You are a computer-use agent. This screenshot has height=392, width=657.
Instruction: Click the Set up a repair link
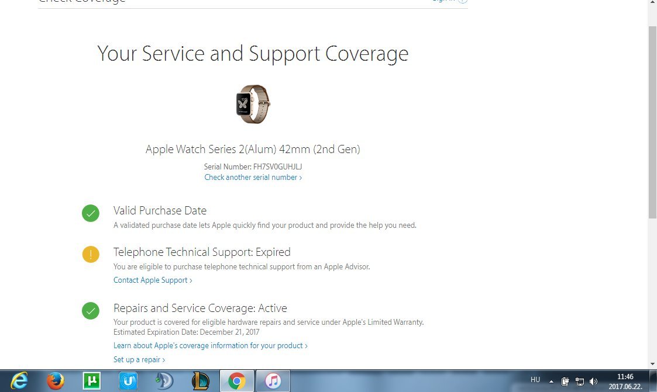pyautogui.click(x=139, y=359)
